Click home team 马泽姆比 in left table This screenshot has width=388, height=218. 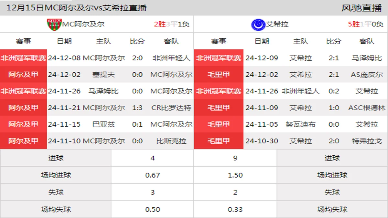coord(103,91)
